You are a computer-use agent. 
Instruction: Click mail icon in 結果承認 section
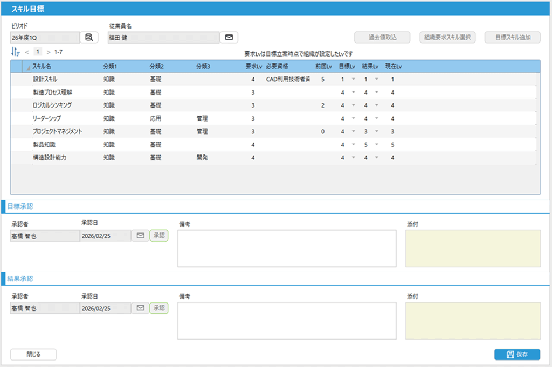pos(140,308)
